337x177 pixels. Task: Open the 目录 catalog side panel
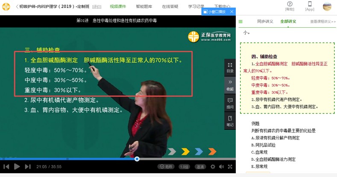point(230,67)
